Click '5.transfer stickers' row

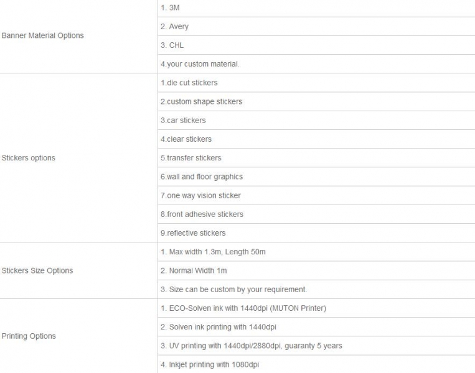click(x=316, y=158)
